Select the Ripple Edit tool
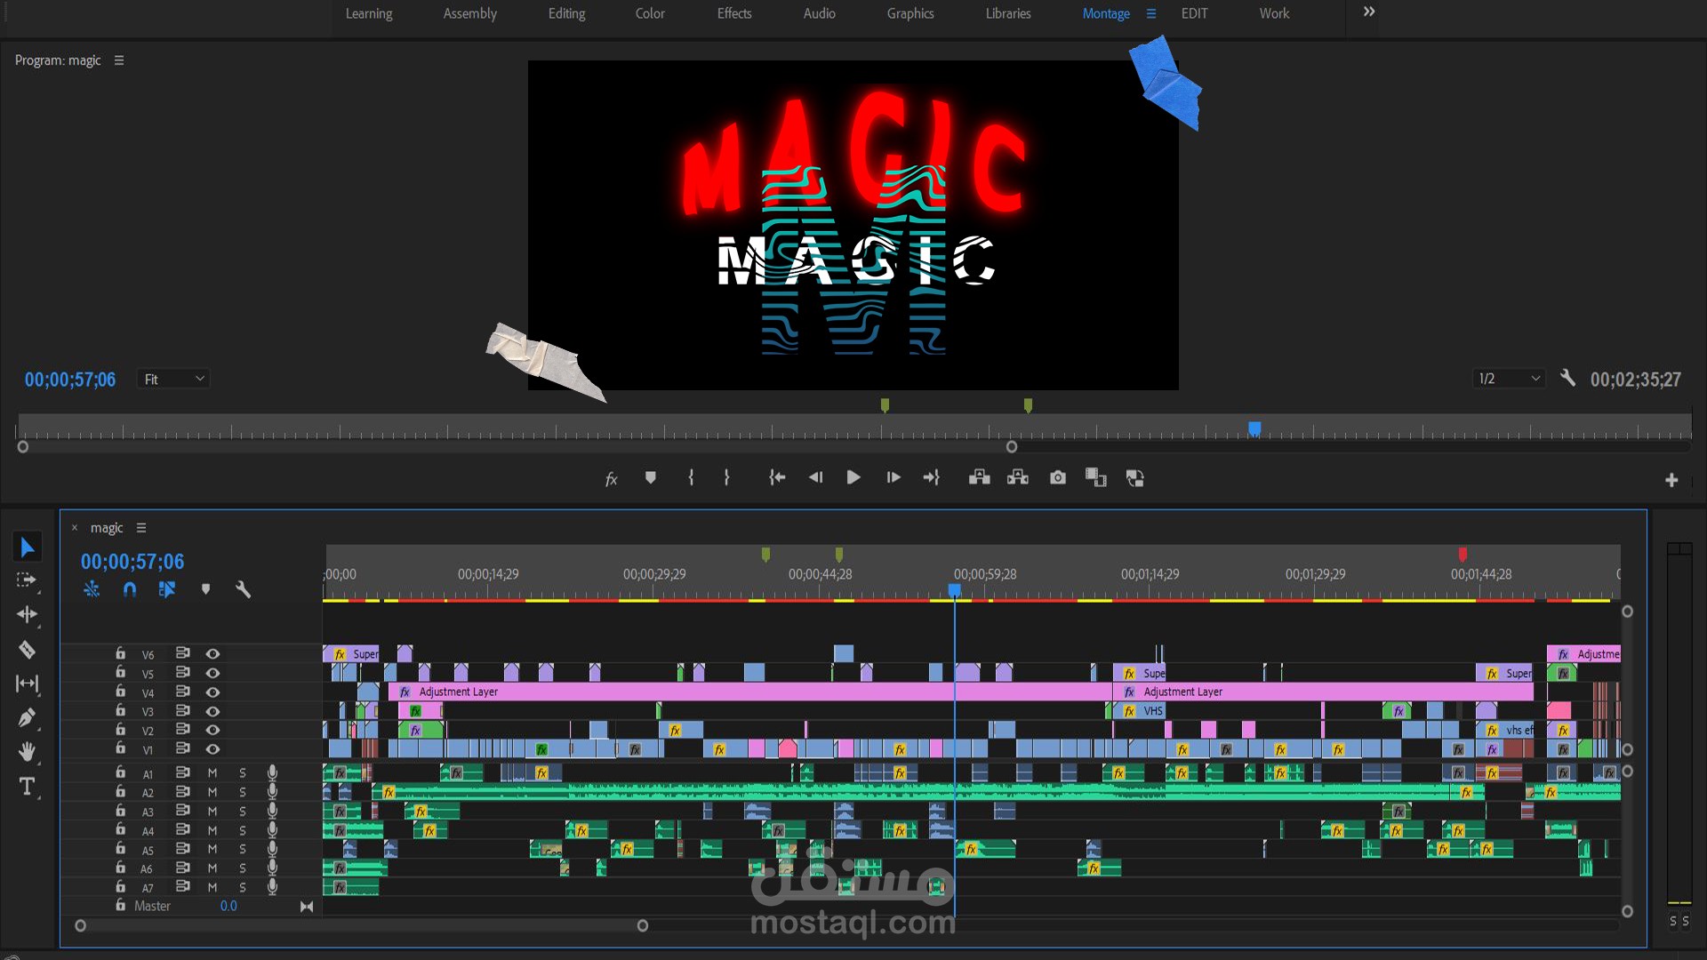Image resolution: width=1707 pixels, height=960 pixels. click(27, 615)
